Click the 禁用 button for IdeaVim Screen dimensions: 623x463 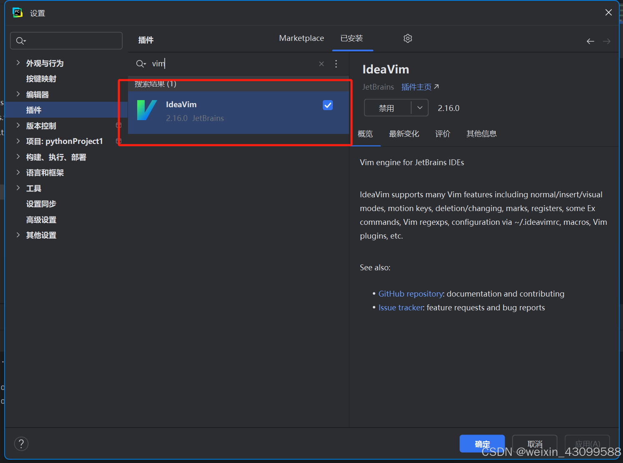click(387, 108)
